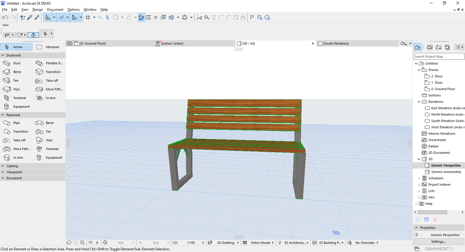
Task: Open the Options menu
Action: 74,10
